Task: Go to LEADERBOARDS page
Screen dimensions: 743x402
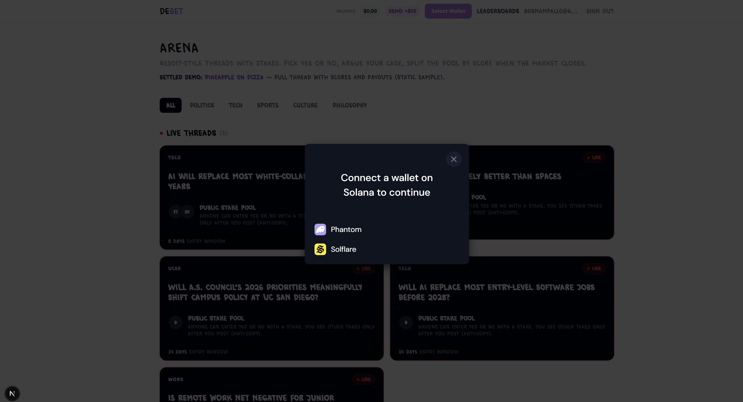Action: tap(498, 11)
